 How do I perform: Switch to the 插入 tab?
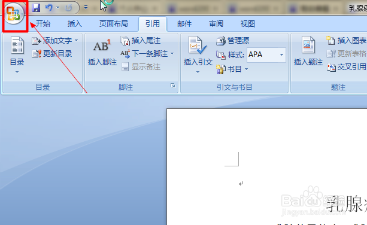75,24
